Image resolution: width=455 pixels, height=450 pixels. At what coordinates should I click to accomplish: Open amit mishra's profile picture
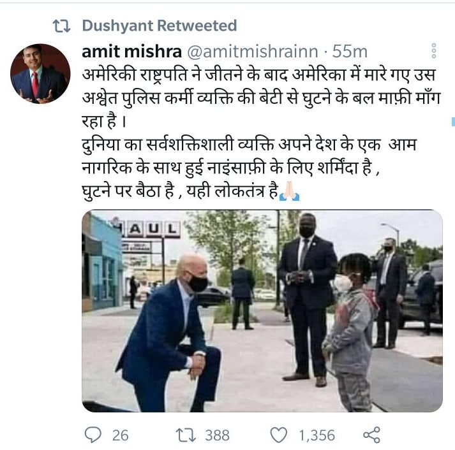(40, 74)
